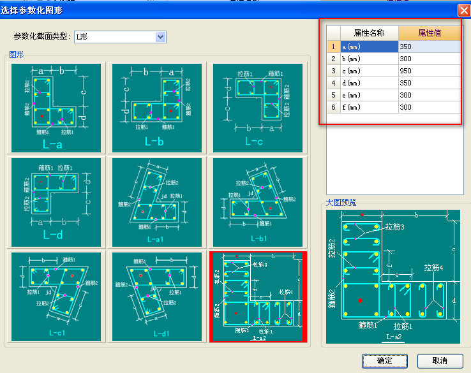Click the 取消 button
Viewport: 471px width, 373px height.
pos(440,361)
